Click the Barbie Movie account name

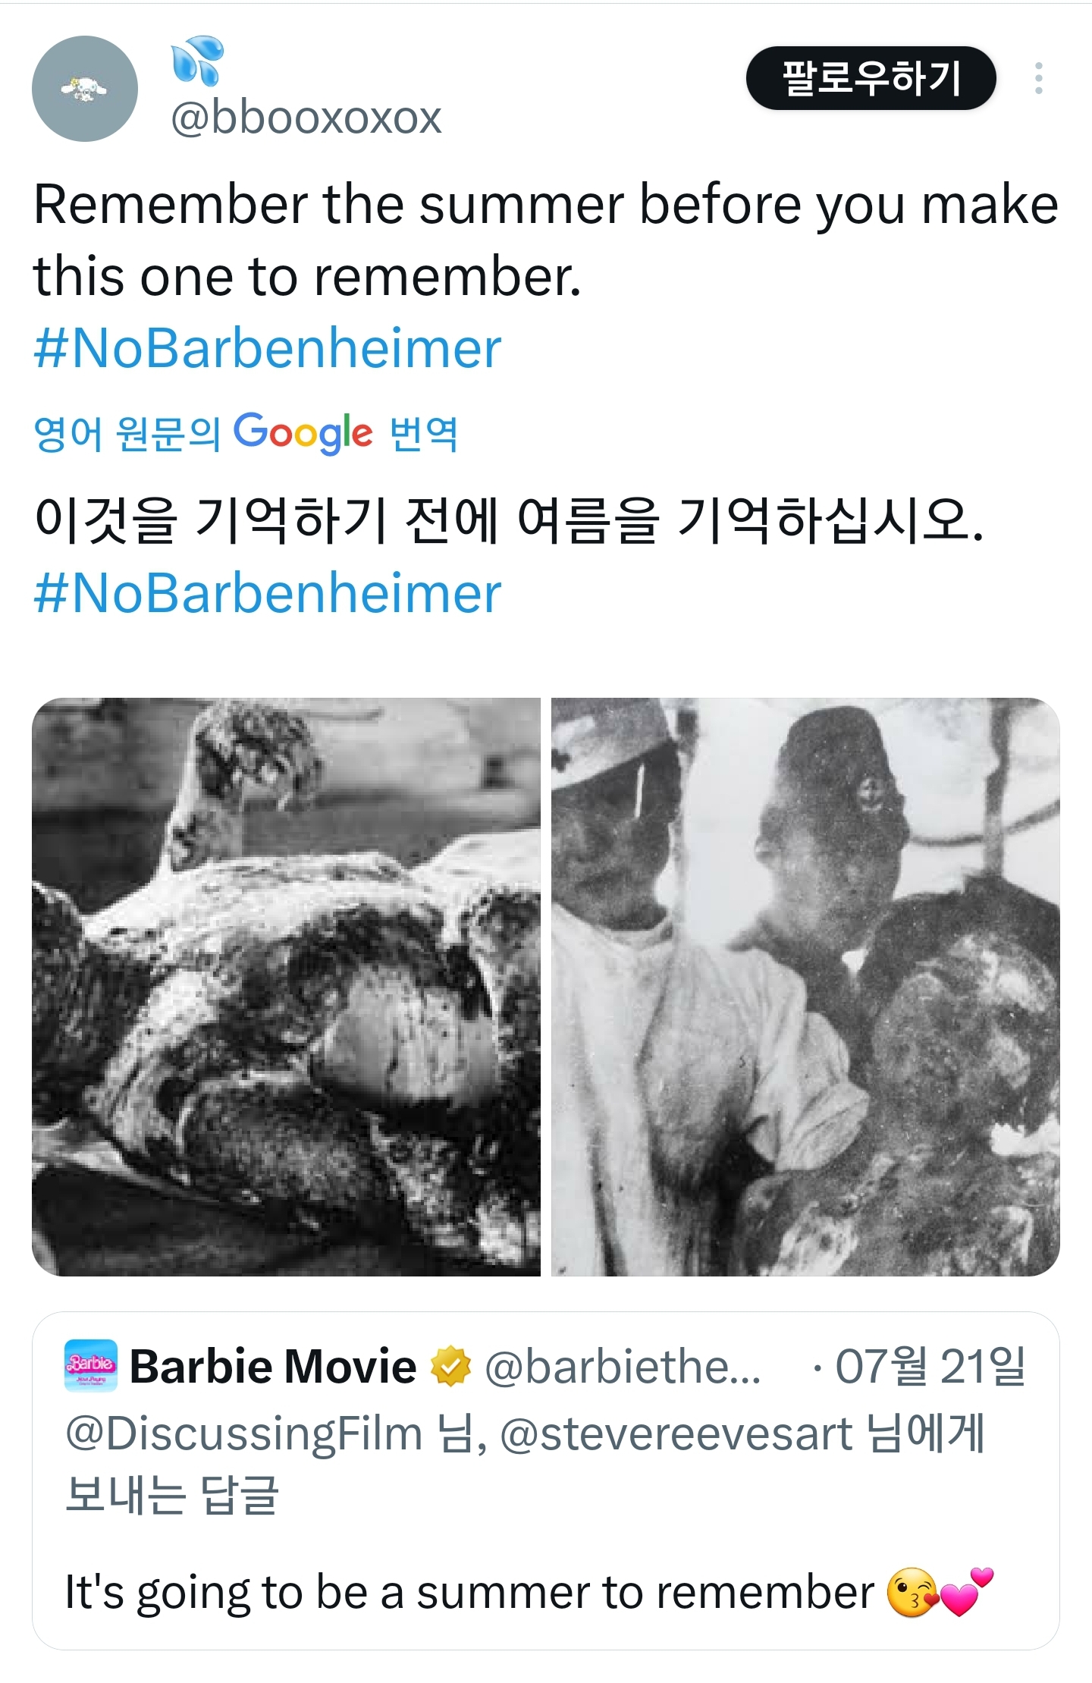tap(273, 1366)
